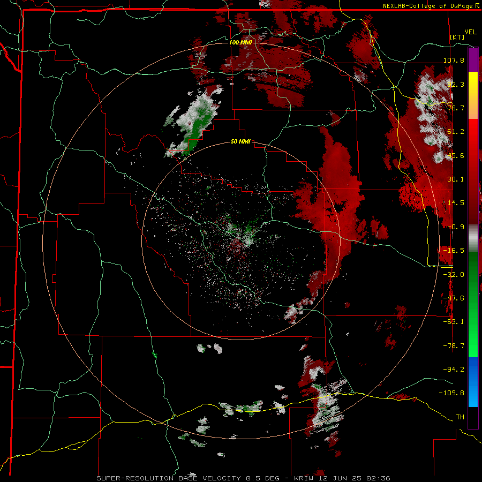
Task: Click the 14.5 velocity scale value
Action: click(x=456, y=203)
